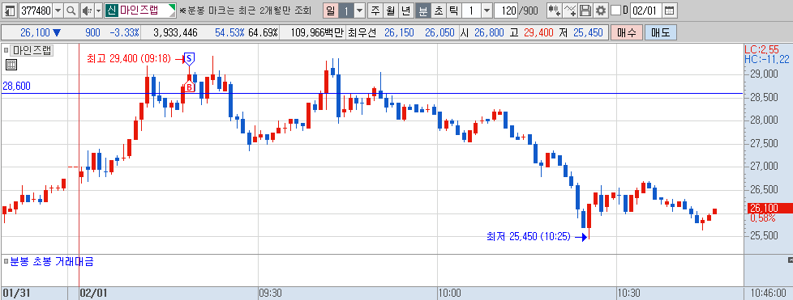The image size is (793, 300).
Task: Open the calendar date picker icon
Action: click(669, 10)
